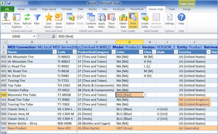218x134 pixels.
Task: Click the cell '26 {Bike Racks}'
Action: click(97, 128)
